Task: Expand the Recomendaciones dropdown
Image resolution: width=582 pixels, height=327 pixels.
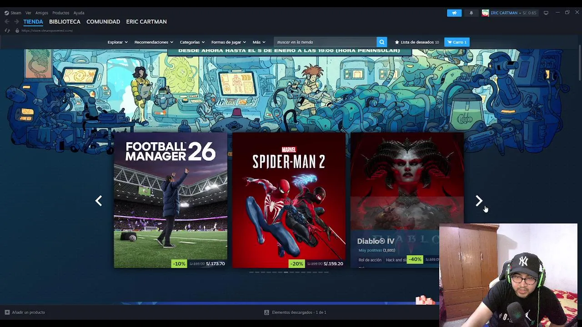Action: tap(154, 42)
